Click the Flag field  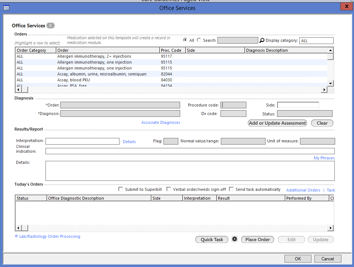point(171,141)
